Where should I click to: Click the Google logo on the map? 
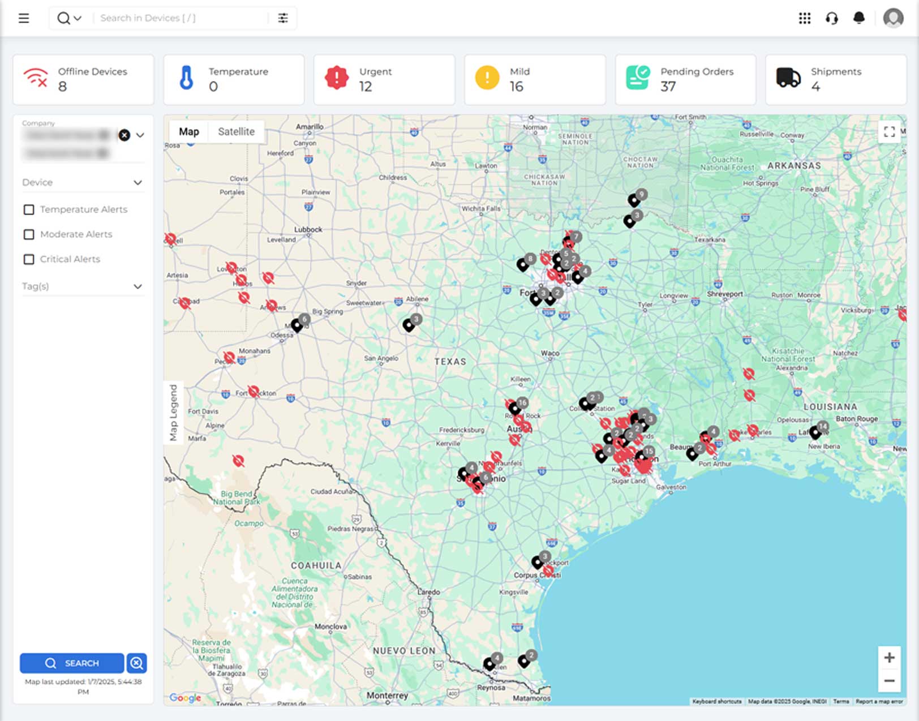coord(185,698)
